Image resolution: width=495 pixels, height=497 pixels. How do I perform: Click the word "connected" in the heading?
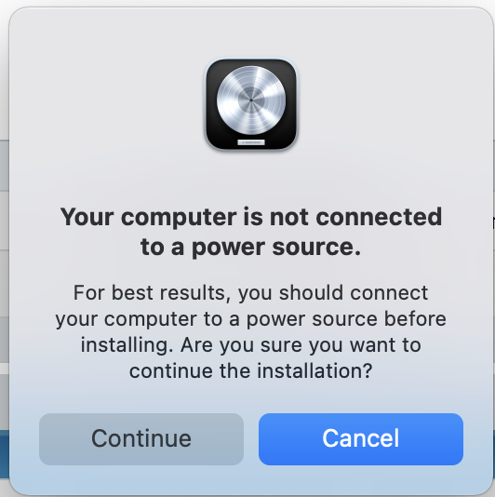coord(379,217)
